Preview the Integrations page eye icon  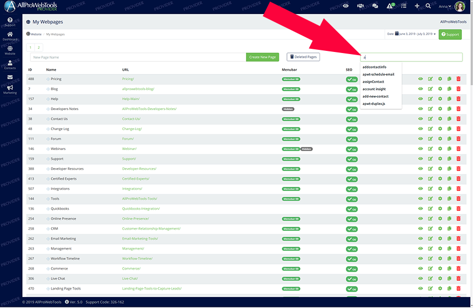pos(420,188)
